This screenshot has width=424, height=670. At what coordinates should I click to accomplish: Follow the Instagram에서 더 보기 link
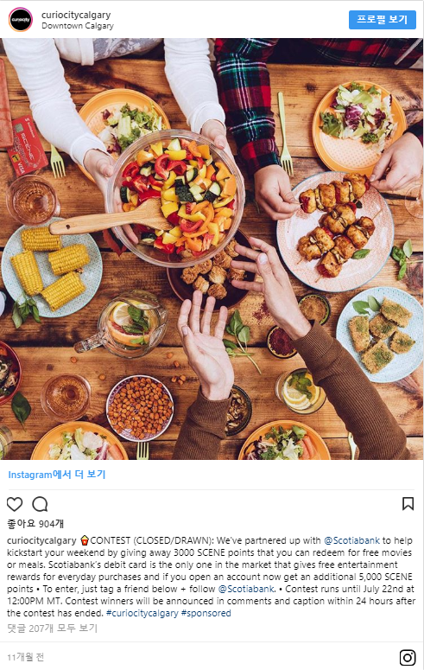point(57,475)
